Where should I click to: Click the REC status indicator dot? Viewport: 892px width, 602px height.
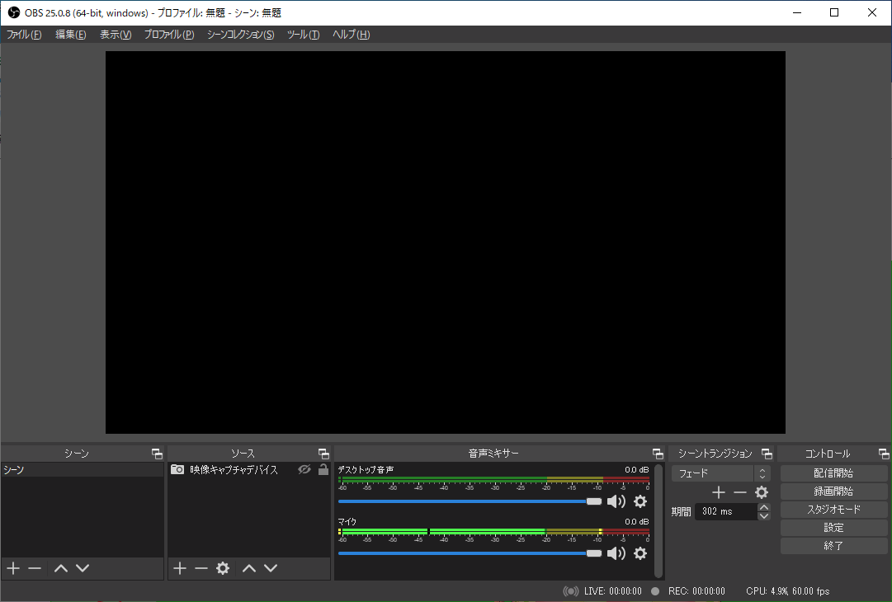coord(655,591)
